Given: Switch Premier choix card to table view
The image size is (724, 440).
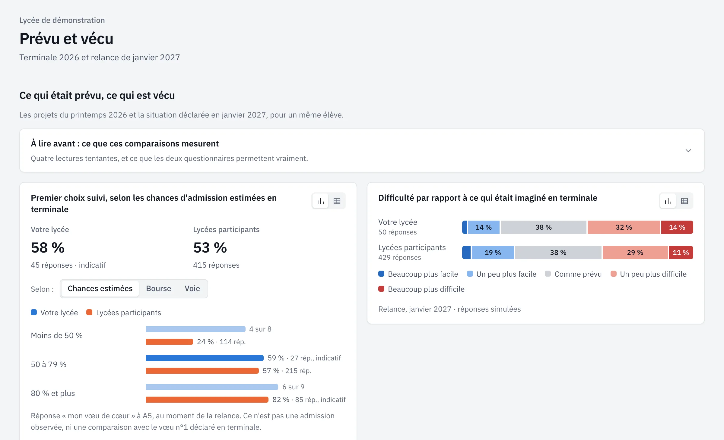Looking at the screenshot, I should click(x=337, y=201).
